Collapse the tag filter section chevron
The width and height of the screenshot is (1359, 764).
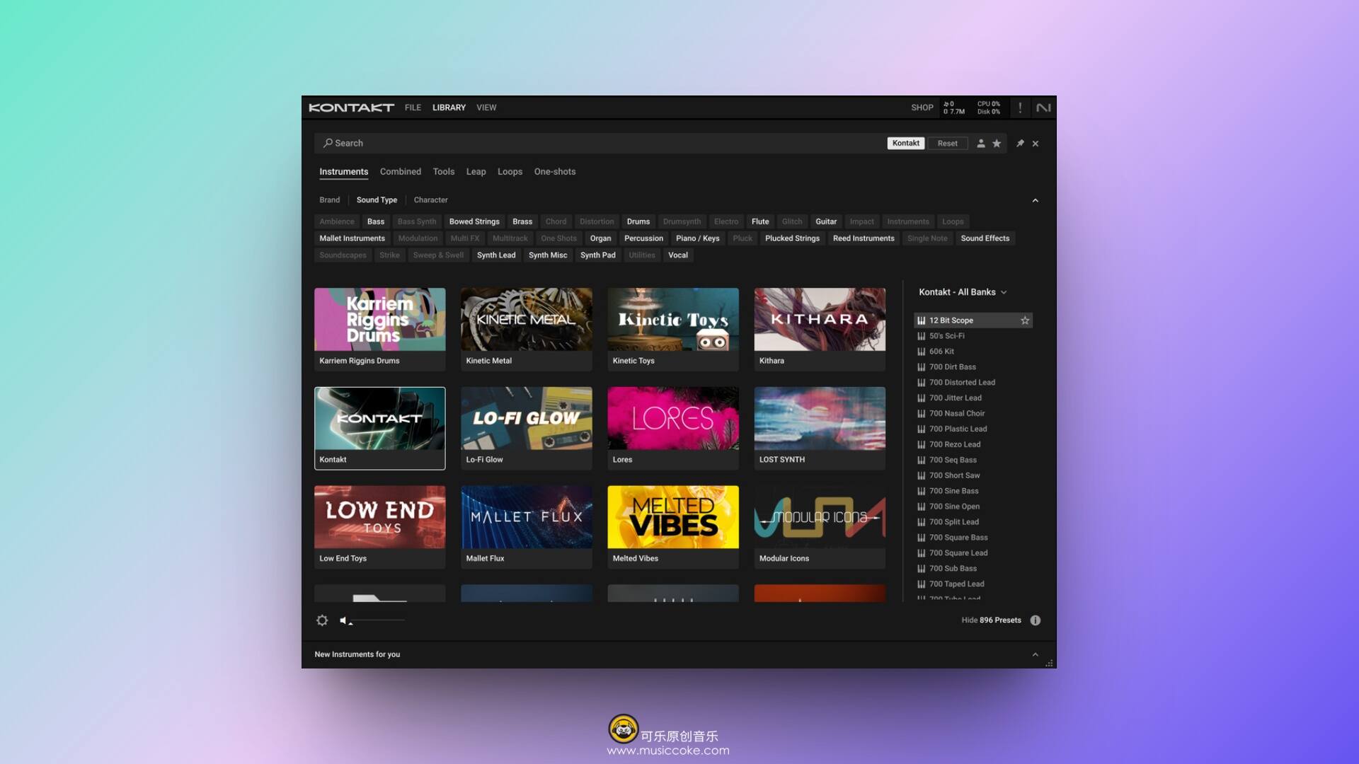tap(1036, 200)
